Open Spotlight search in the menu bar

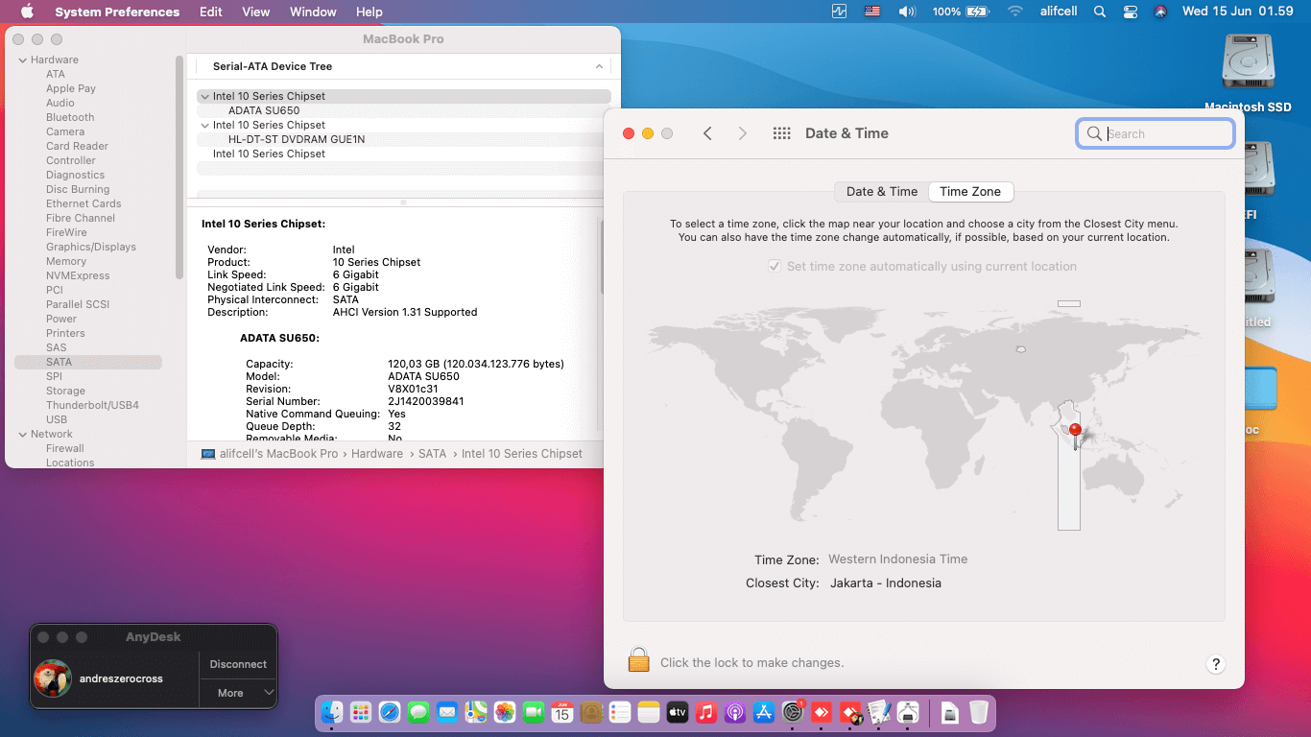(x=1100, y=12)
